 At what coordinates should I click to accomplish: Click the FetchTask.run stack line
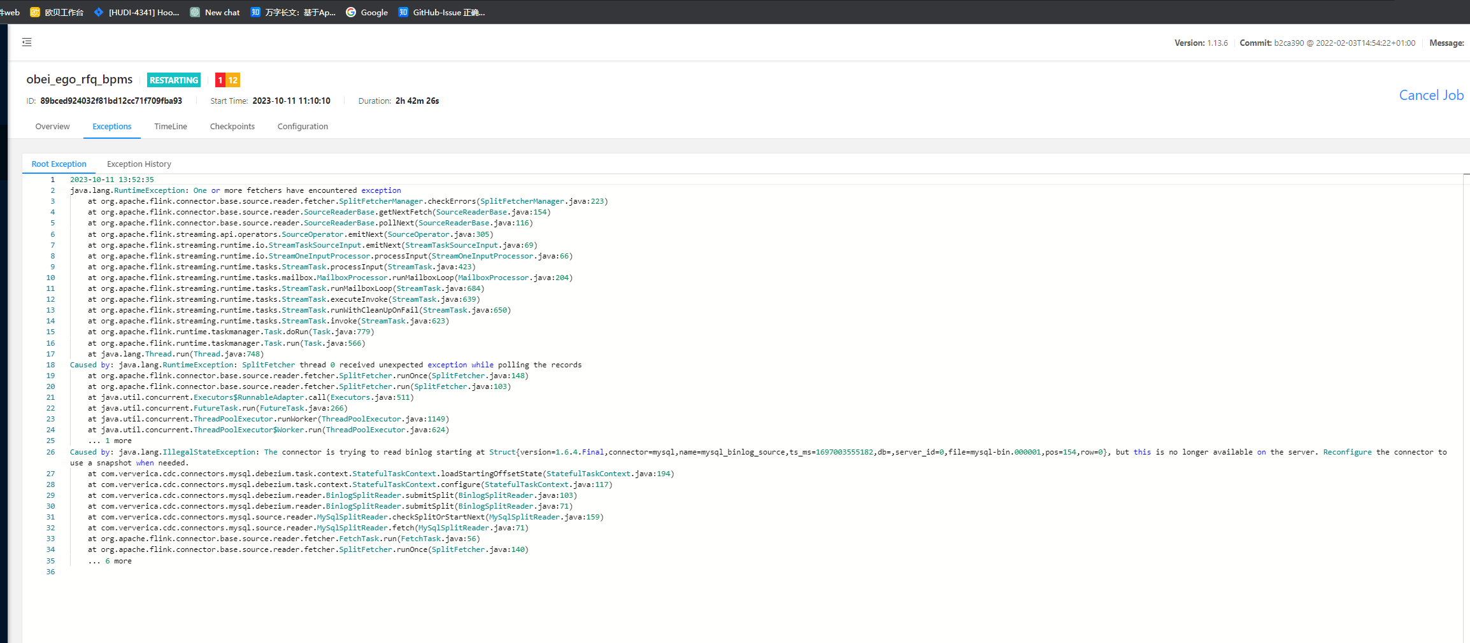point(283,539)
